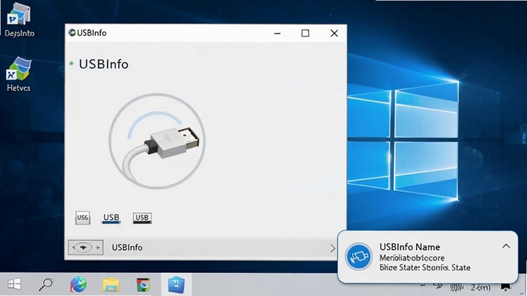Click the green dot beside USBInfo heading
The width and height of the screenshot is (527, 296).
(x=71, y=63)
